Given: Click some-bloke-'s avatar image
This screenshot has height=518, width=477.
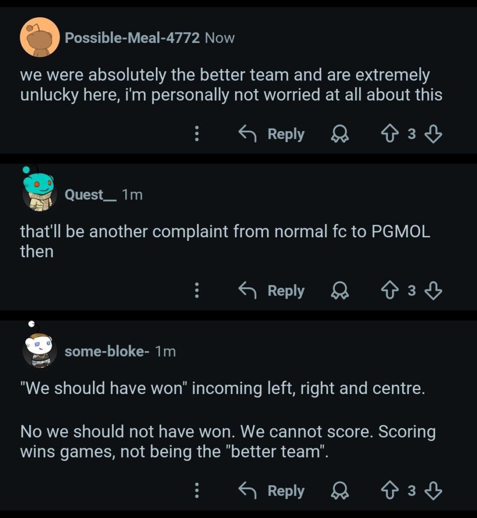Looking at the screenshot, I should 39,348.
